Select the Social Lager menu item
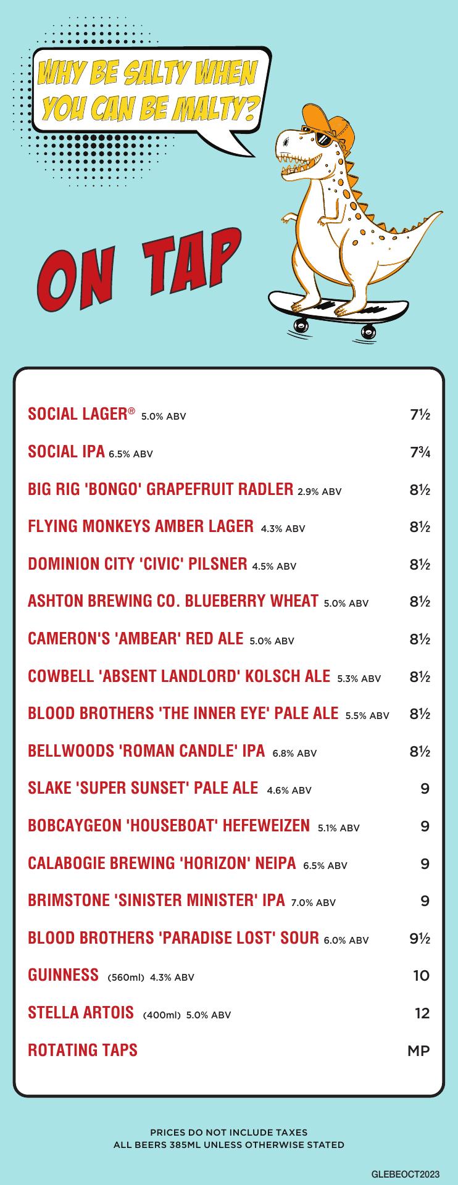 [228, 414]
